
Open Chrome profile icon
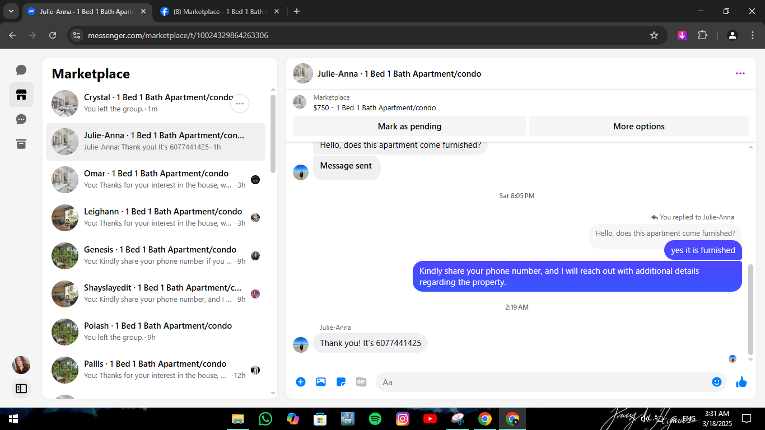click(733, 35)
